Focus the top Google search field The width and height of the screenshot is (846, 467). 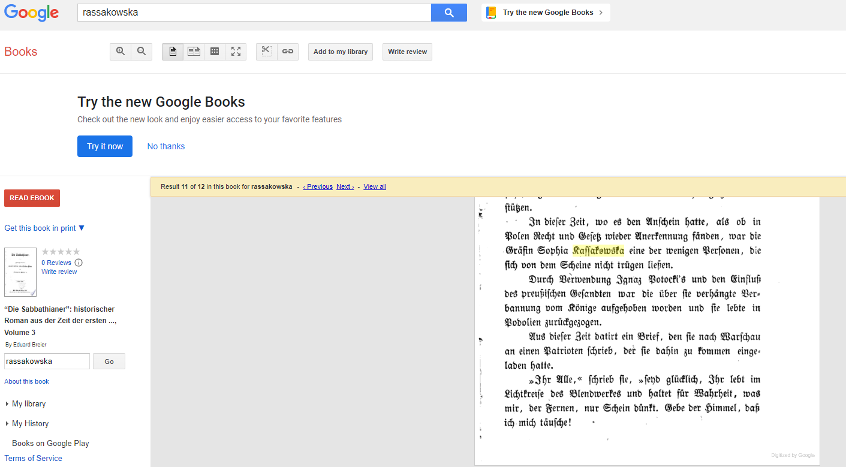point(254,13)
